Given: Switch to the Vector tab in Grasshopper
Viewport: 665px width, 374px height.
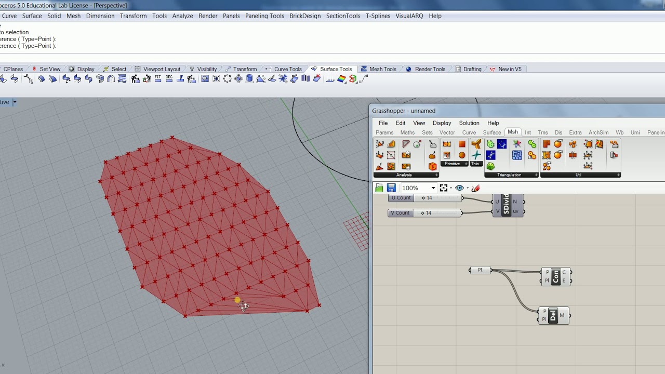Looking at the screenshot, I should click(x=447, y=132).
